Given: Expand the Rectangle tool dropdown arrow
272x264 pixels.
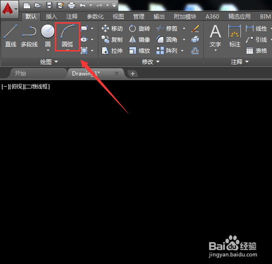Looking at the screenshot, I should 92,28.
